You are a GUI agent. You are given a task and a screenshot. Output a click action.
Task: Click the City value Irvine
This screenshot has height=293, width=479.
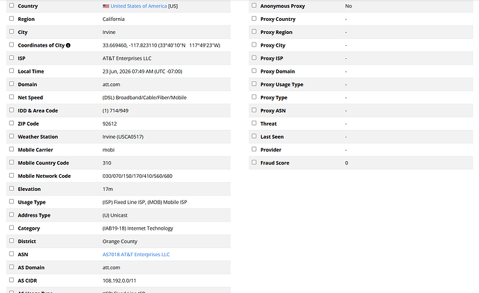[x=109, y=32]
